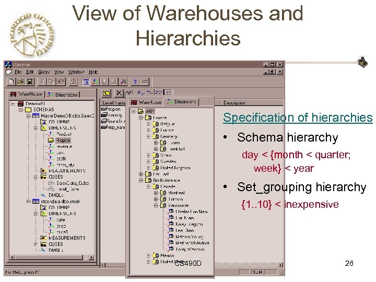Click the grid details view icon
The width and height of the screenshot is (376, 282).
tap(169, 92)
